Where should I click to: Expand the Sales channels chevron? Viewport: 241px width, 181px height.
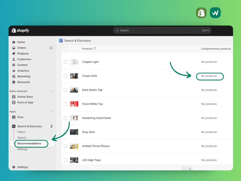(52, 91)
